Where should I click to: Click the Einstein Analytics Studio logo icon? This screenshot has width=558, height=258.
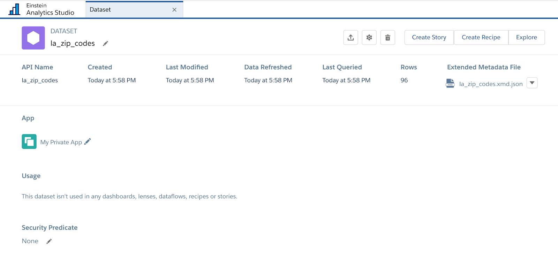point(14,9)
